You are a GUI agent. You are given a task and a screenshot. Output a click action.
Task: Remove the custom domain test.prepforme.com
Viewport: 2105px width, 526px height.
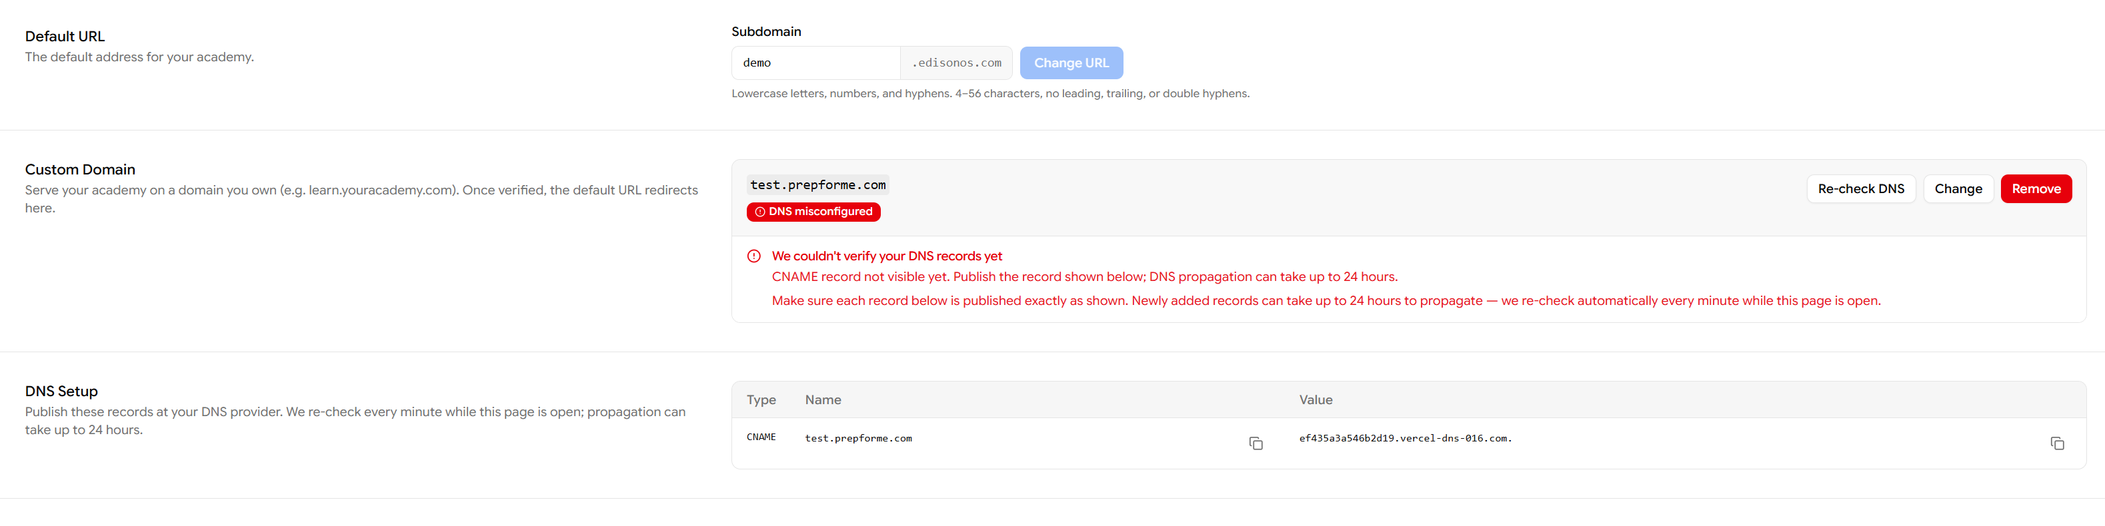pyautogui.click(x=2036, y=188)
